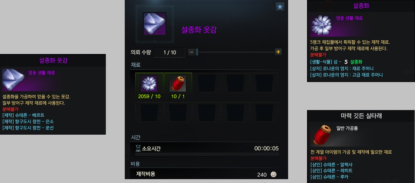The width and height of the screenshot is (415, 183).
Task: Click the [생활-식물] 섬 설종화 link
Action: (x=336, y=62)
